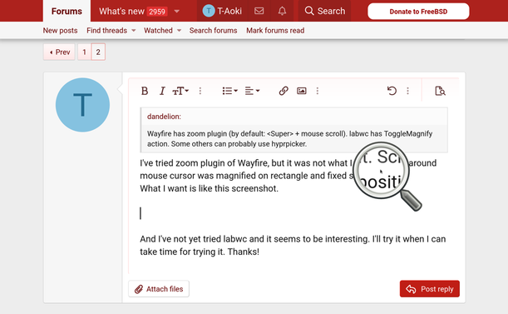Open more insert options menu

click(318, 91)
